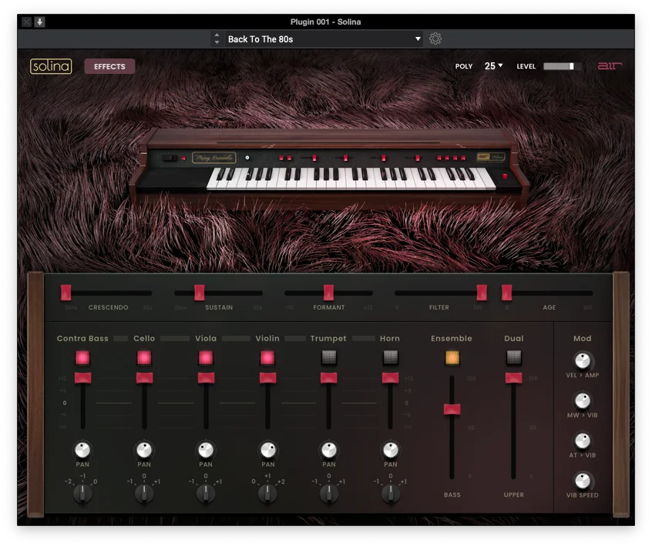Click the AIR brand logo
652x546 pixels.
coord(610,65)
